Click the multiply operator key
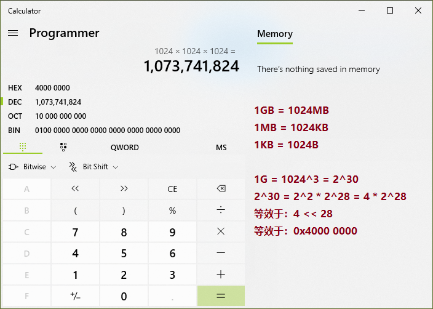The width and height of the screenshot is (433, 309). [221, 231]
